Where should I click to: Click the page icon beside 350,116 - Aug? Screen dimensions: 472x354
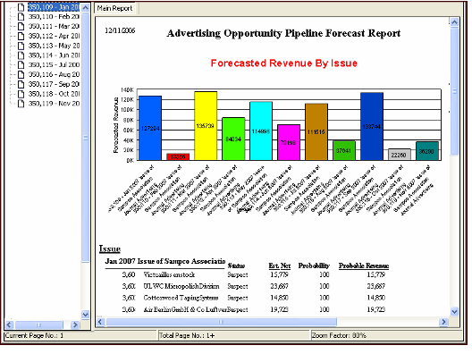[21, 74]
